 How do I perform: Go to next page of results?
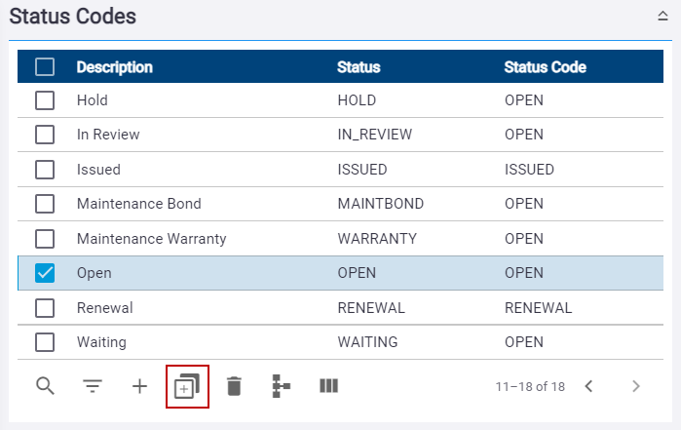(x=636, y=386)
